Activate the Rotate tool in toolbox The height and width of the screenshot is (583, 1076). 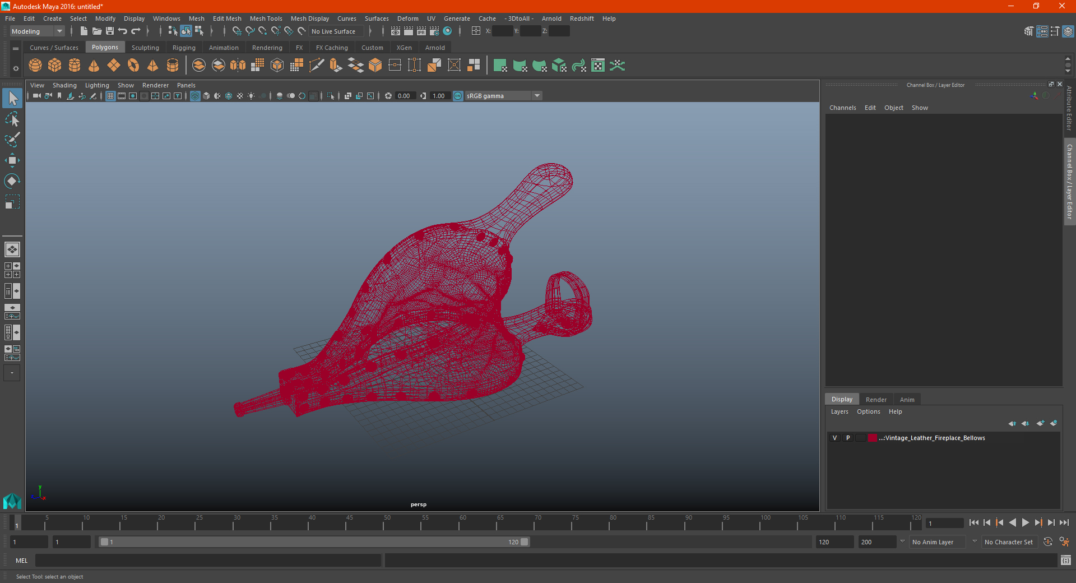(x=12, y=181)
